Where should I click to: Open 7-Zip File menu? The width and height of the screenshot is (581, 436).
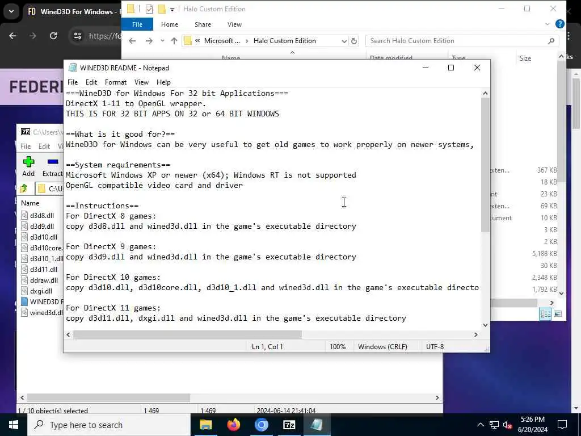(x=26, y=146)
